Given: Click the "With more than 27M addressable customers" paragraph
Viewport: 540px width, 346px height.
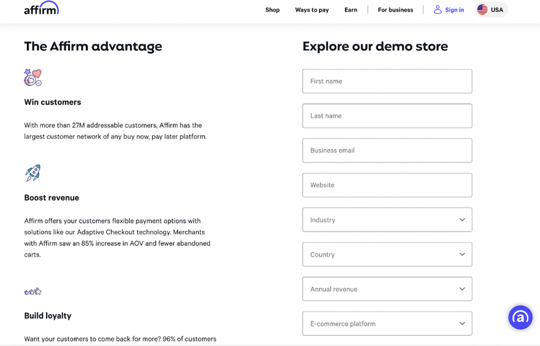Looking at the screenshot, I should click(x=115, y=131).
